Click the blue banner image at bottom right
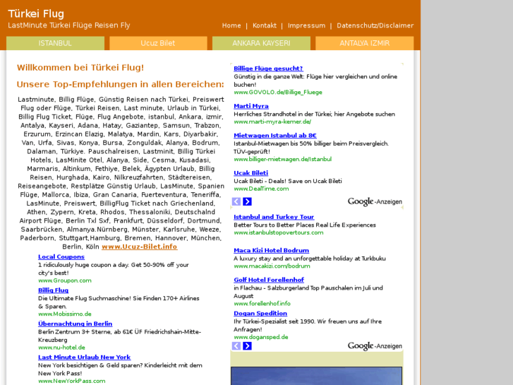513x385 pixels. click(x=316, y=376)
